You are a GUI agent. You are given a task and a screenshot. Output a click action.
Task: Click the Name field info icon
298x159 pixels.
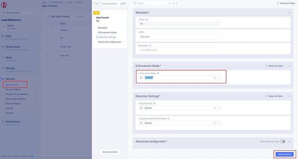coord(147,19)
